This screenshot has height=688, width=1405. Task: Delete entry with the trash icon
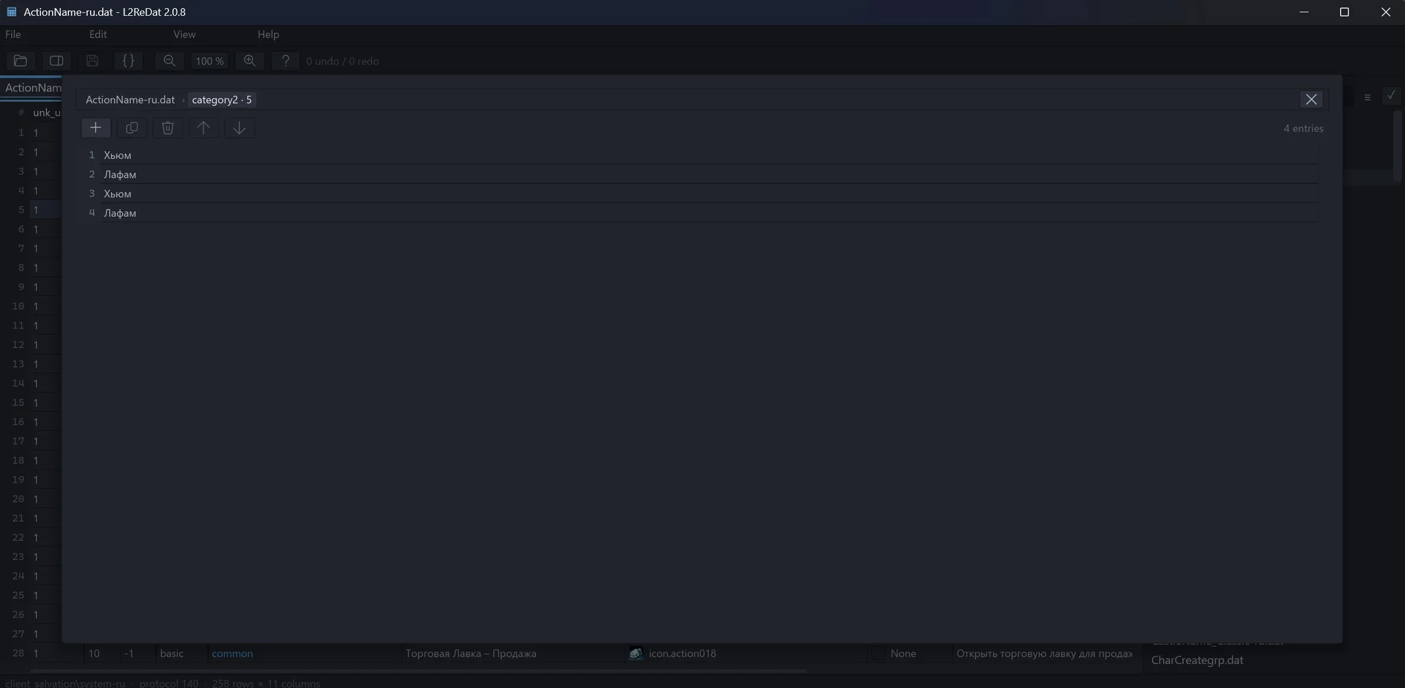tap(168, 128)
